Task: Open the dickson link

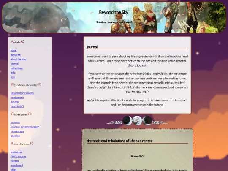Action: (14, 102)
